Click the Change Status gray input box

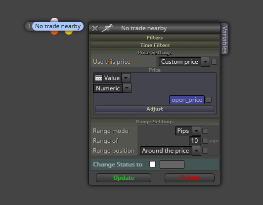pyautogui.click(x=172, y=164)
